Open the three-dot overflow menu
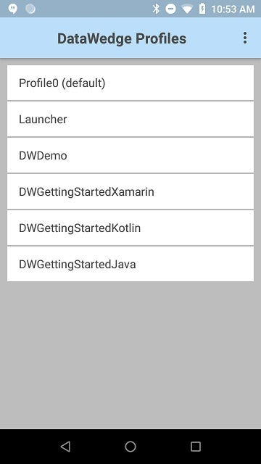 [x=245, y=38]
